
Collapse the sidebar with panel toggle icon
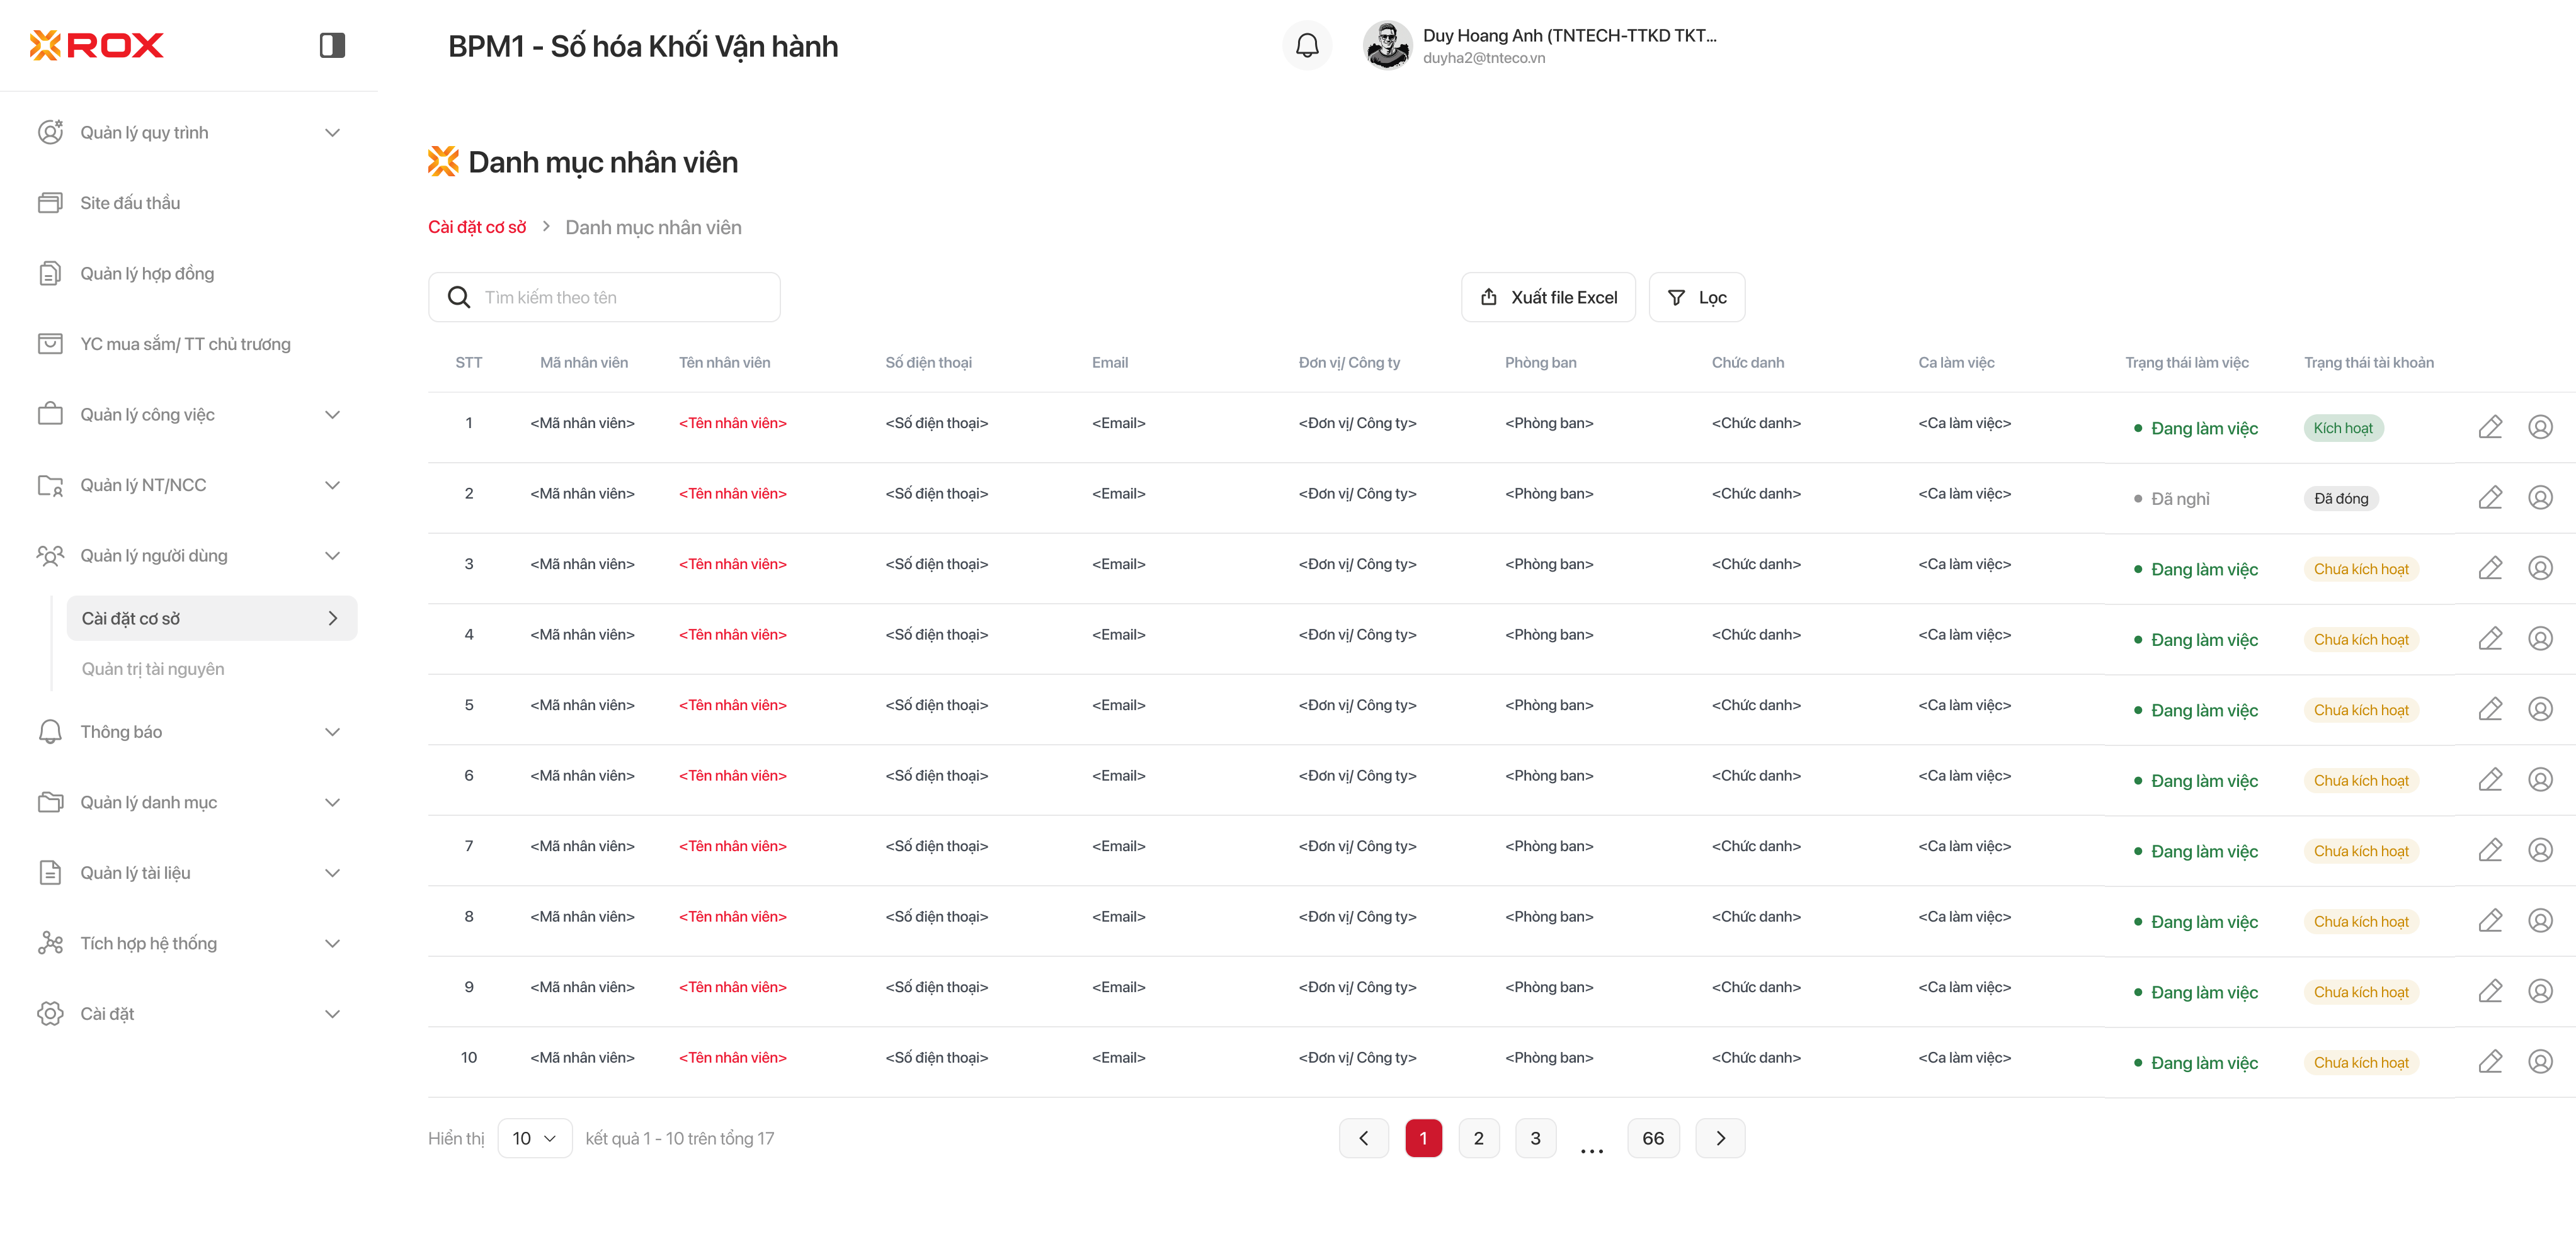pyautogui.click(x=332, y=45)
